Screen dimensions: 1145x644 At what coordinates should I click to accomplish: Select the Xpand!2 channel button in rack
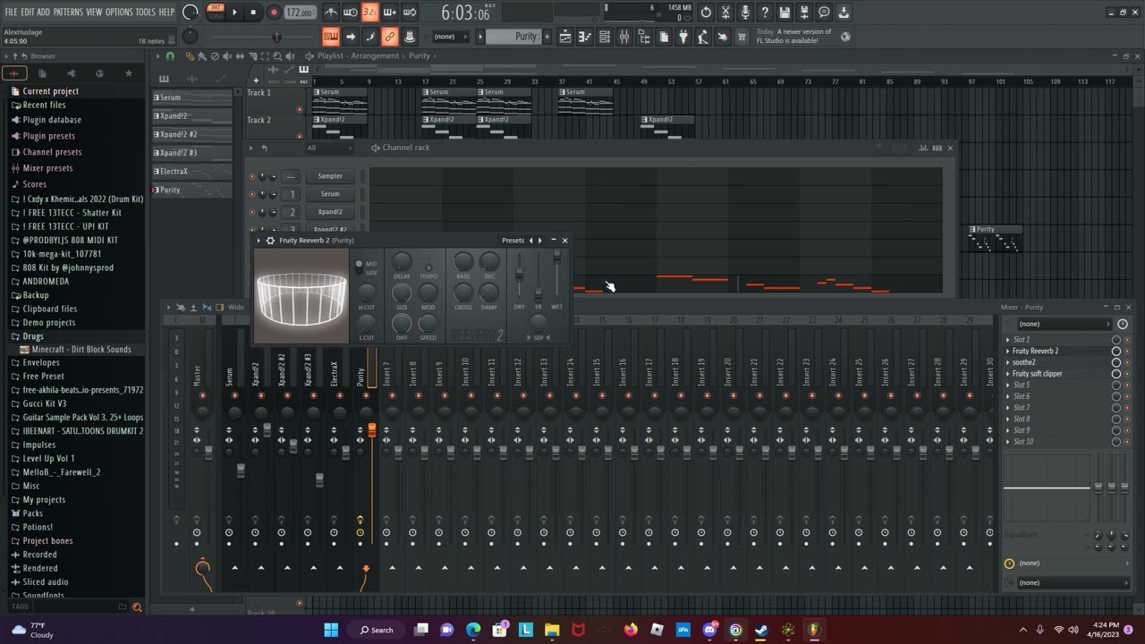click(x=330, y=212)
